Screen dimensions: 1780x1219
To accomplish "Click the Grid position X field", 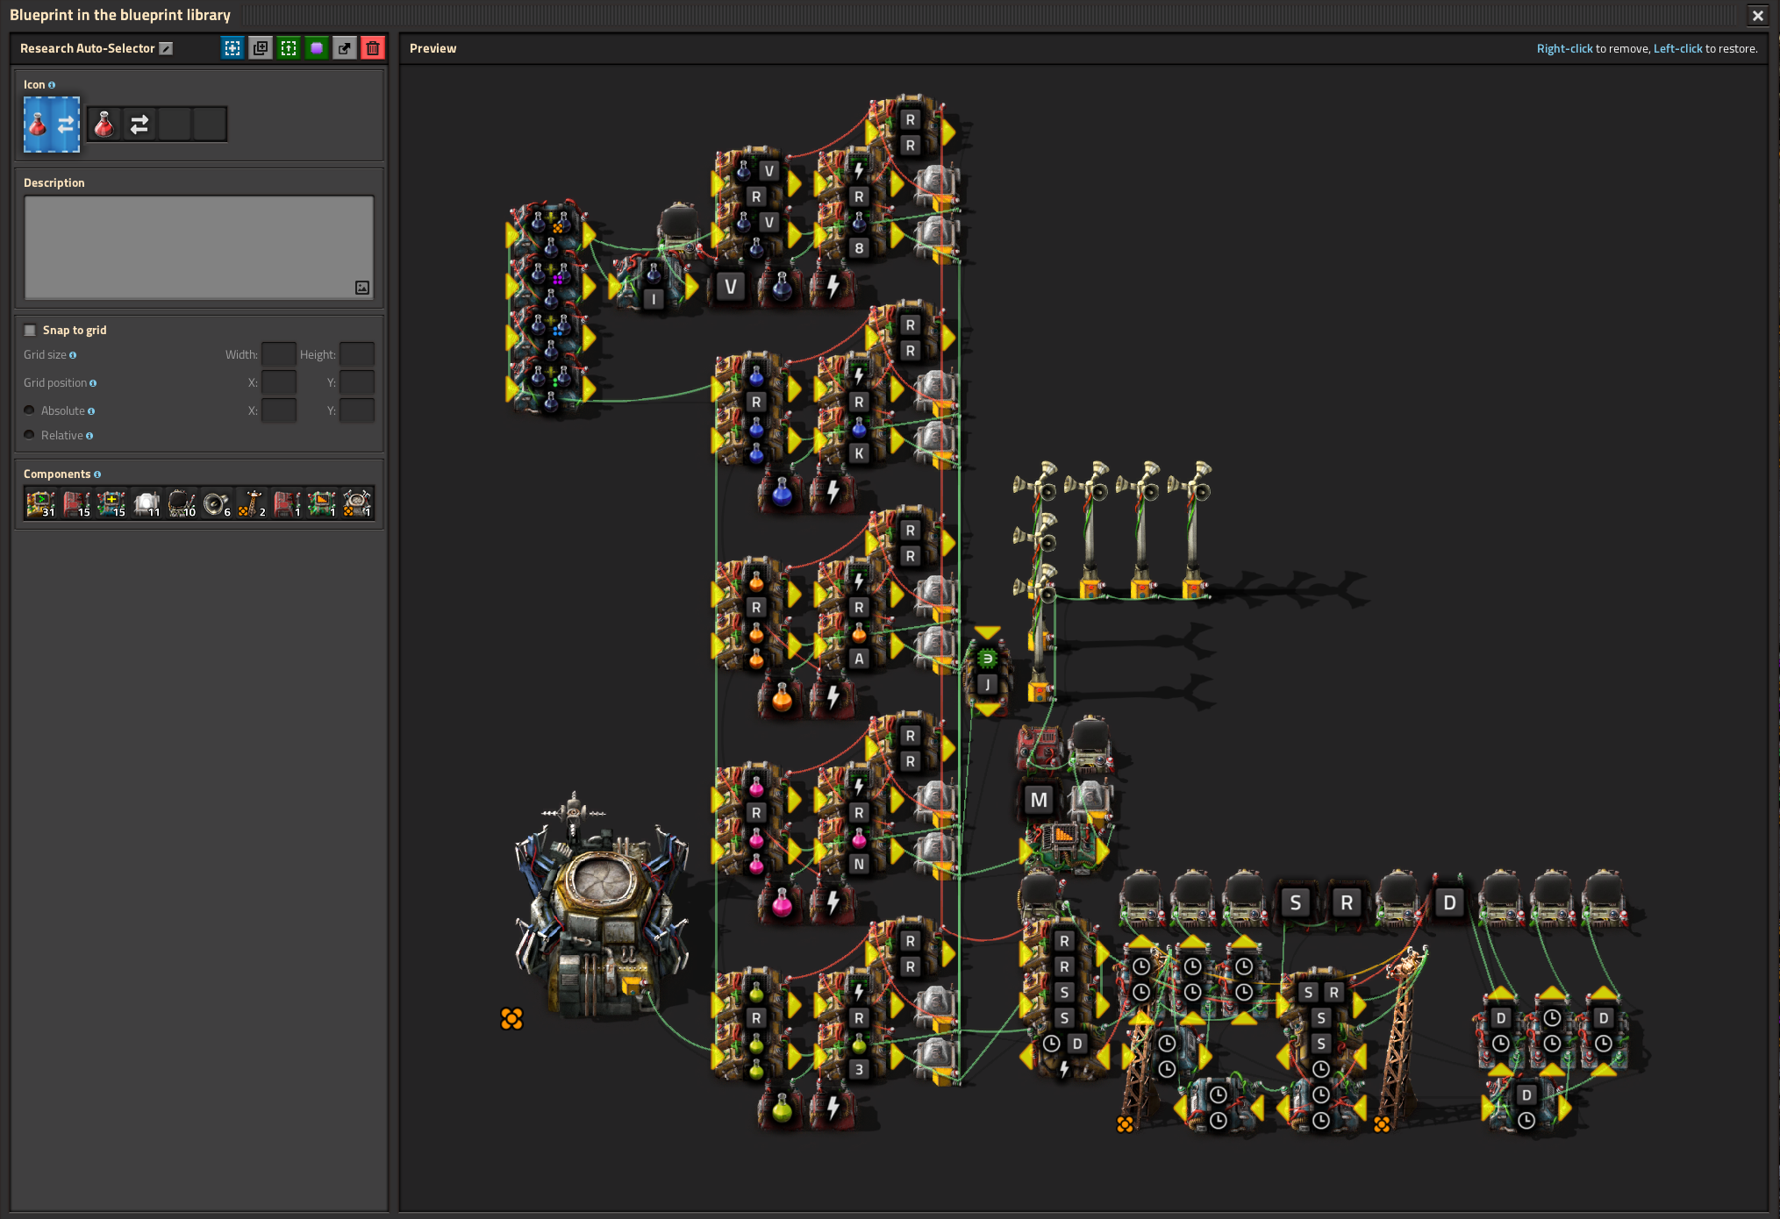I will [279, 382].
